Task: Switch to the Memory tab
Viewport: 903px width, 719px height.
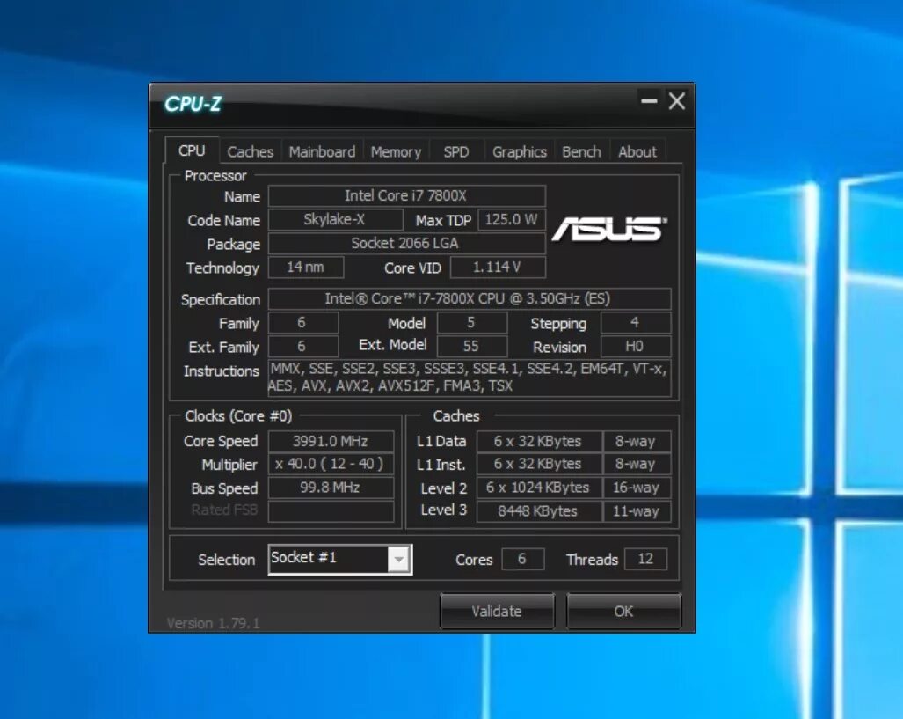Action: (x=396, y=152)
